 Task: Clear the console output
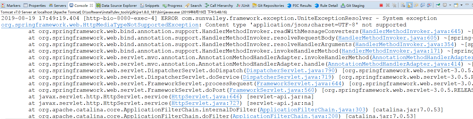tap(403, 5)
